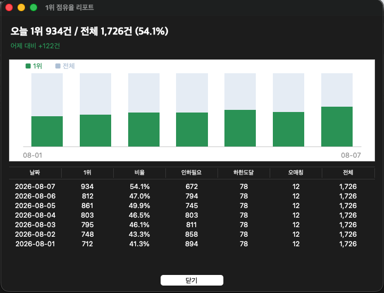Click the 54.1% ratio cell in the table

[x=139, y=187]
